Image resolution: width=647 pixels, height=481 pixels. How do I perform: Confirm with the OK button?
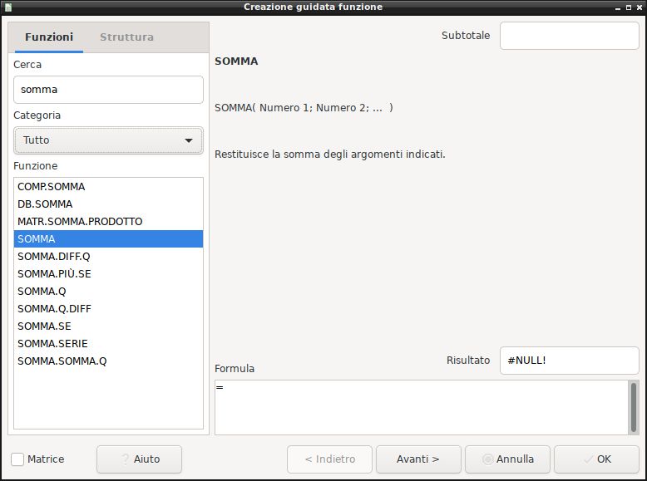coord(596,459)
